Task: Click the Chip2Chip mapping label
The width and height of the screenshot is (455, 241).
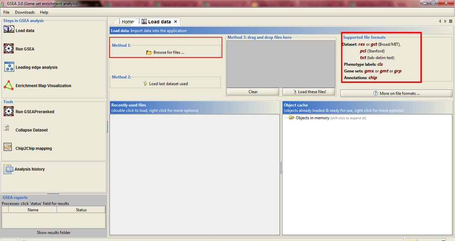Action: point(34,148)
